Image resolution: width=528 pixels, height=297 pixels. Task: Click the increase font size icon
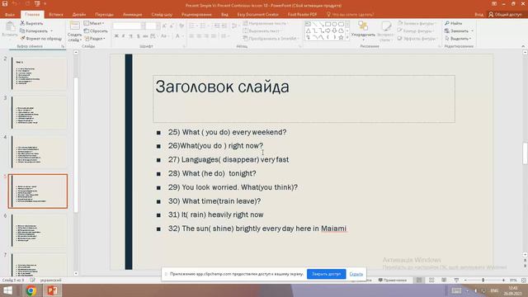tap(164, 26)
